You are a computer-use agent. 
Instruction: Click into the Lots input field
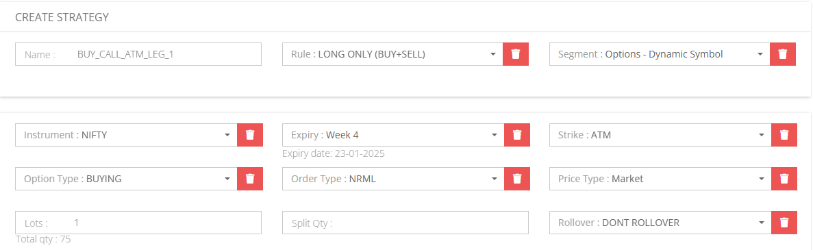(x=138, y=223)
